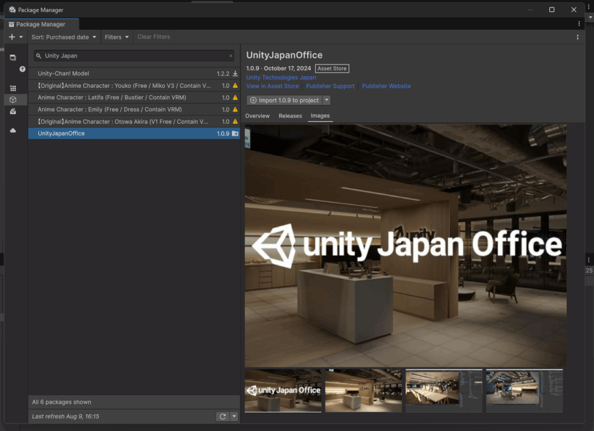The width and height of the screenshot is (594, 431).
Task: Click the warning icon on the Emily row
Action: tap(236, 109)
